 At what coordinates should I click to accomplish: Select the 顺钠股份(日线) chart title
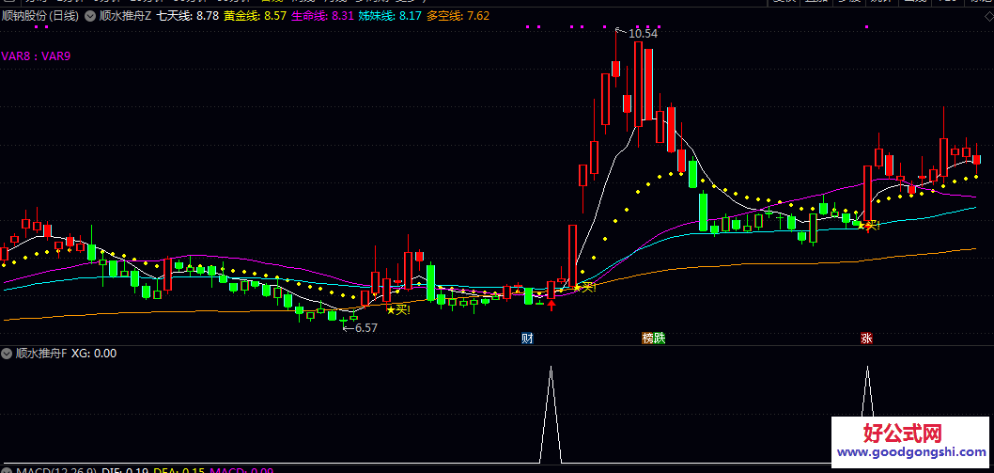40,16
